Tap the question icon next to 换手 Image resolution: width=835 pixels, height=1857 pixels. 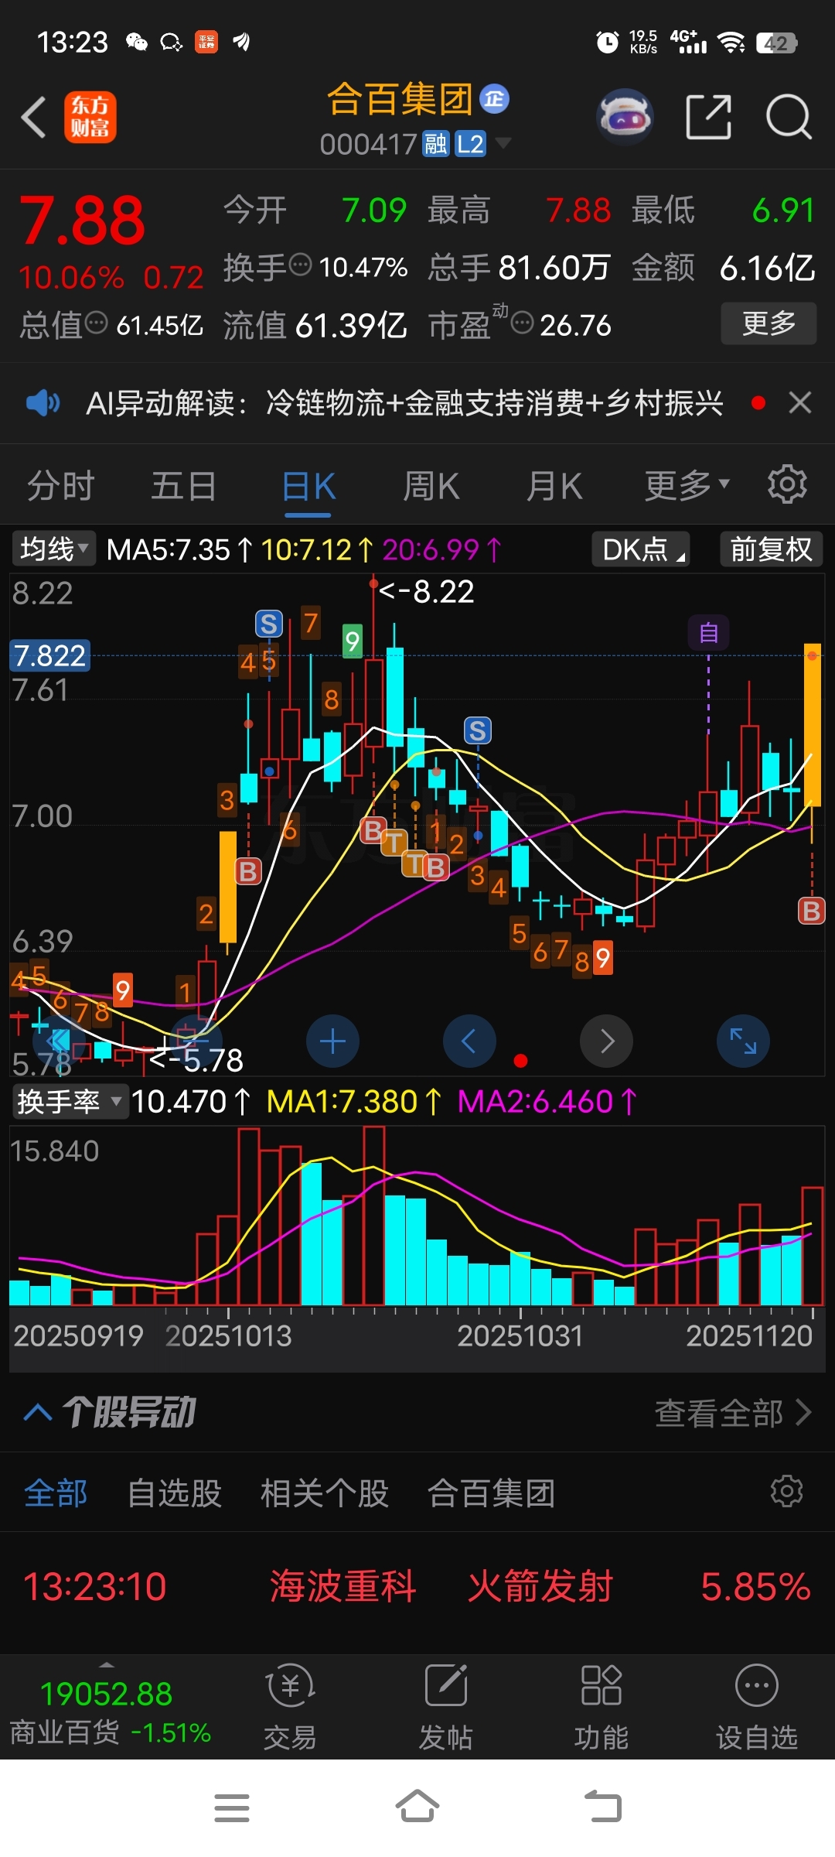pos(300,265)
